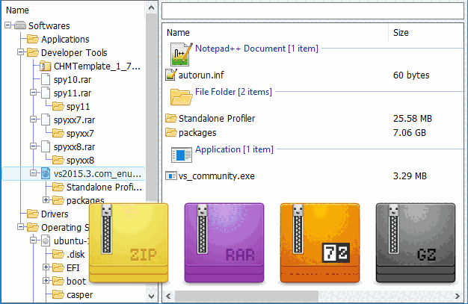The image size is (468, 304).
Task: Click the Drivers folder icon
Action: (33, 214)
